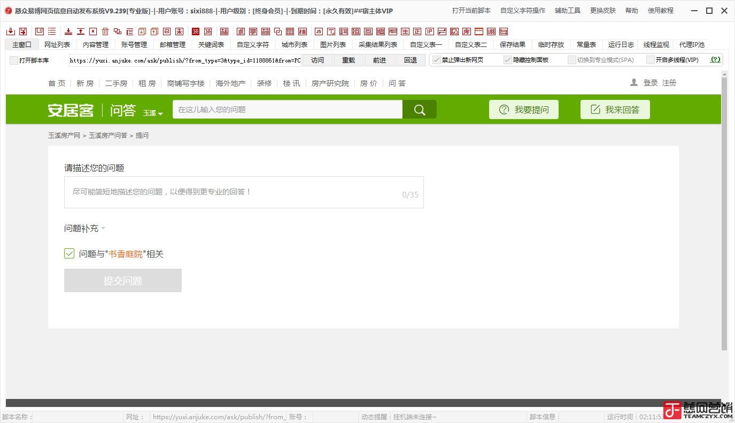This screenshot has height=423, width=735.
Task: Uncheck the 问题与书香庭院相关 checkbox
Action: tap(69, 254)
